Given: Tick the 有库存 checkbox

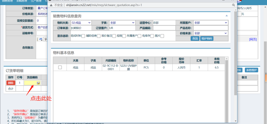Looking at the screenshot, I should [x=152, y=36].
